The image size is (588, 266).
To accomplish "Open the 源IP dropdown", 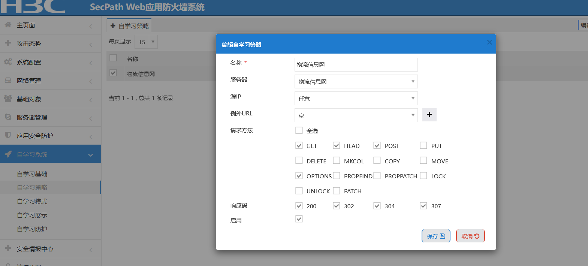I will [356, 99].
